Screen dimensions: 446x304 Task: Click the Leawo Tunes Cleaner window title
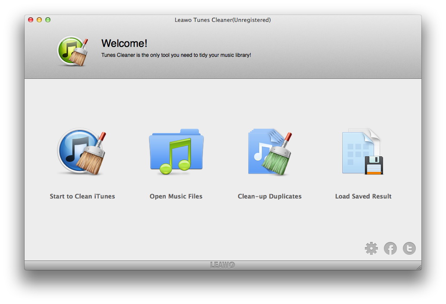[x=223, y=20]
